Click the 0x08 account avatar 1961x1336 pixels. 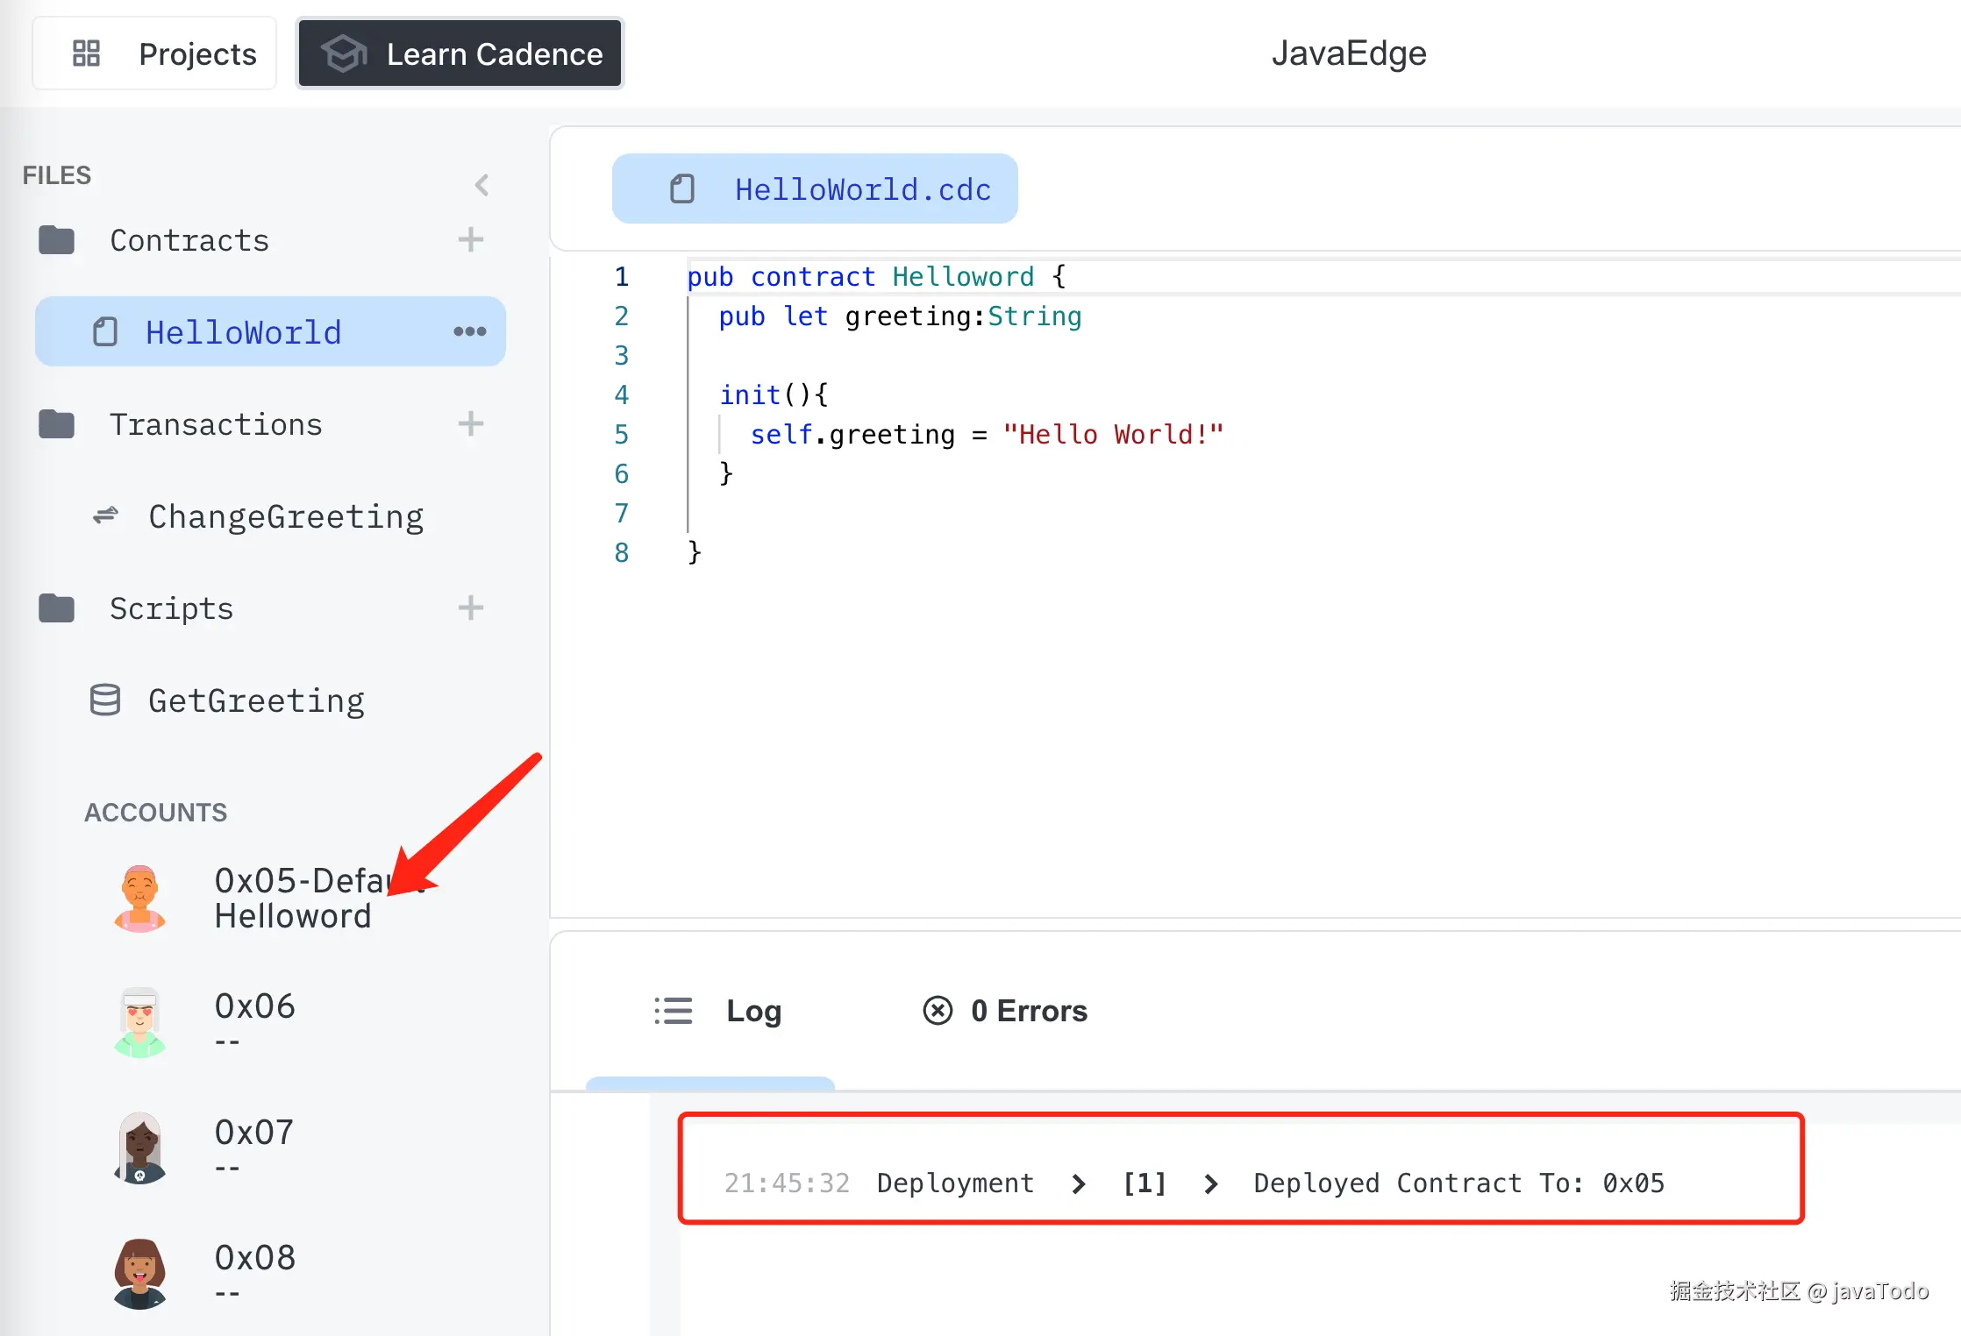pyautogui.click(x=139, y=1274)
